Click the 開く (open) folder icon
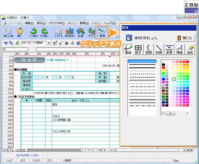199x164 pixels. coord(19,32)
